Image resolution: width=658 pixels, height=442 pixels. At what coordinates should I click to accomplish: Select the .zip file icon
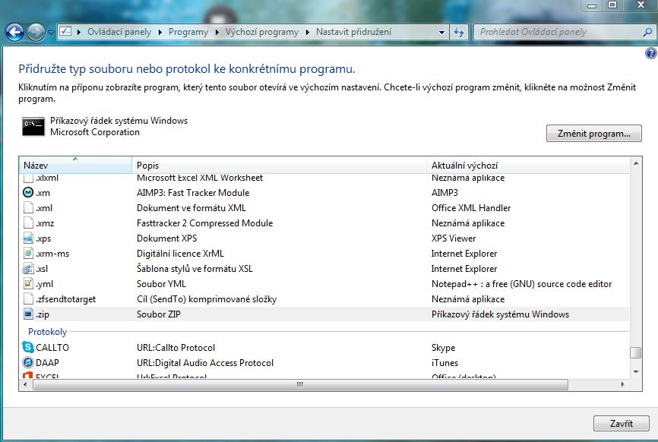coord(27,314)
